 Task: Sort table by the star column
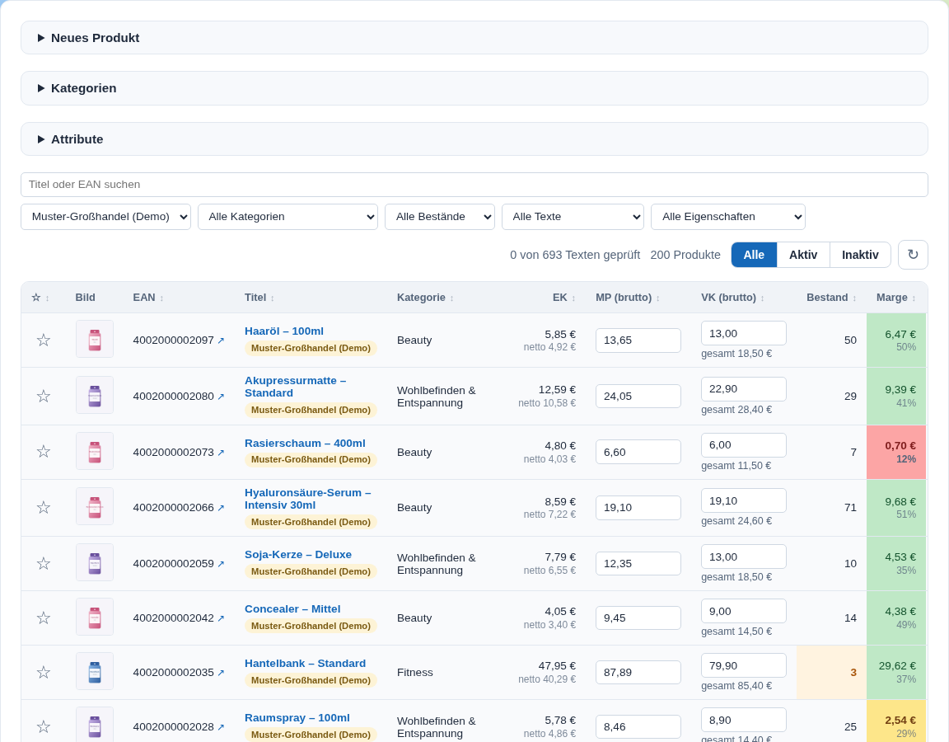click(40, 298)
